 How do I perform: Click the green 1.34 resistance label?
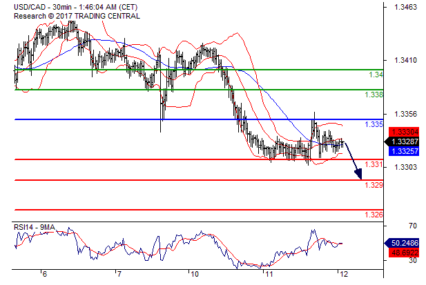click(x=376, y=75)
